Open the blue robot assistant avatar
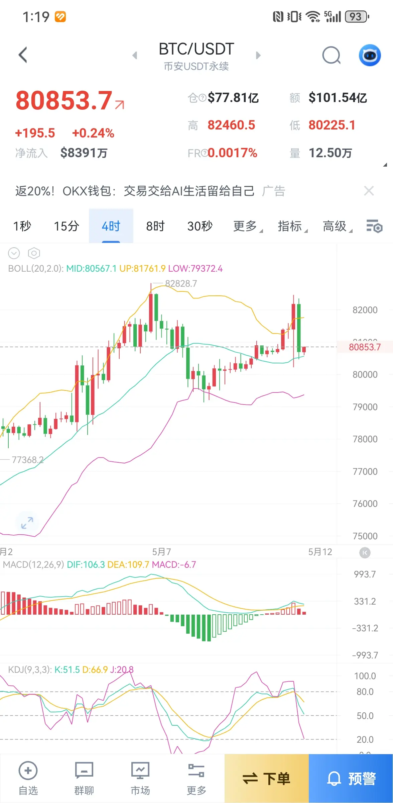This screenshot has height=803, width=393. point(370,55)
